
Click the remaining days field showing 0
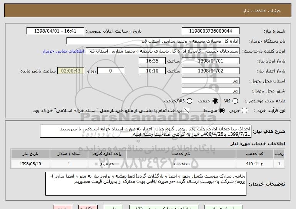(x=111, y=71)
